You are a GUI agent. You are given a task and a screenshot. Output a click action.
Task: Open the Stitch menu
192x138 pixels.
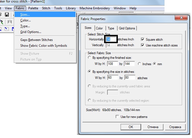46,8
